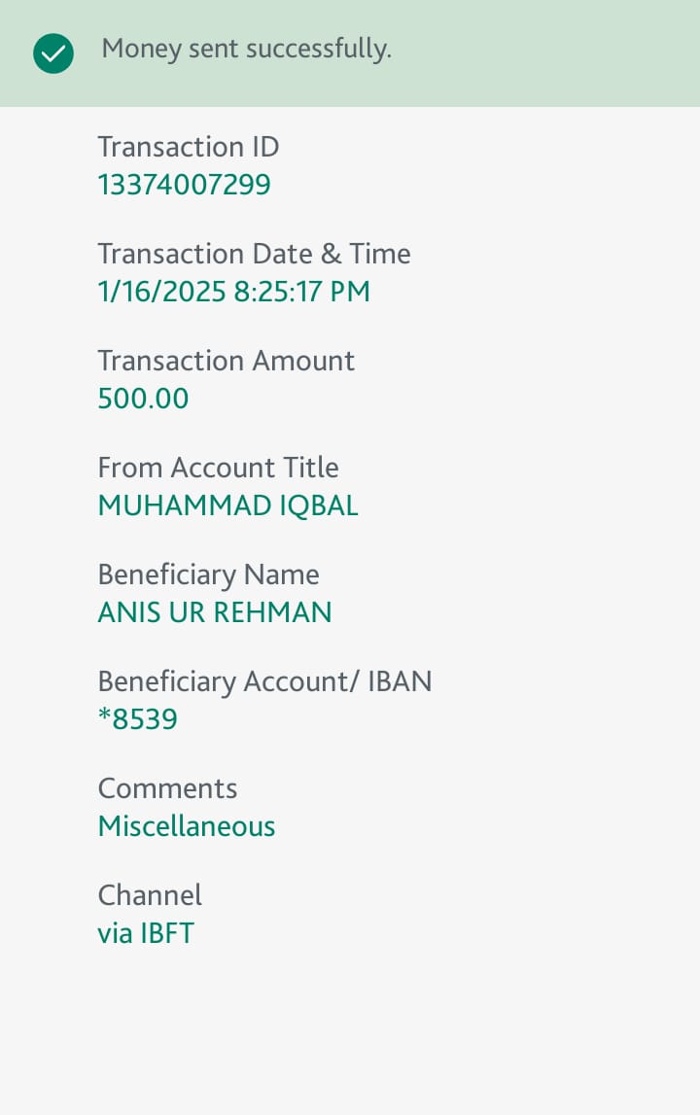Screen dimensions: 700x1115
Task: Select the Transaction ID label
Action: pyautogui.click(x=189, y=147)
